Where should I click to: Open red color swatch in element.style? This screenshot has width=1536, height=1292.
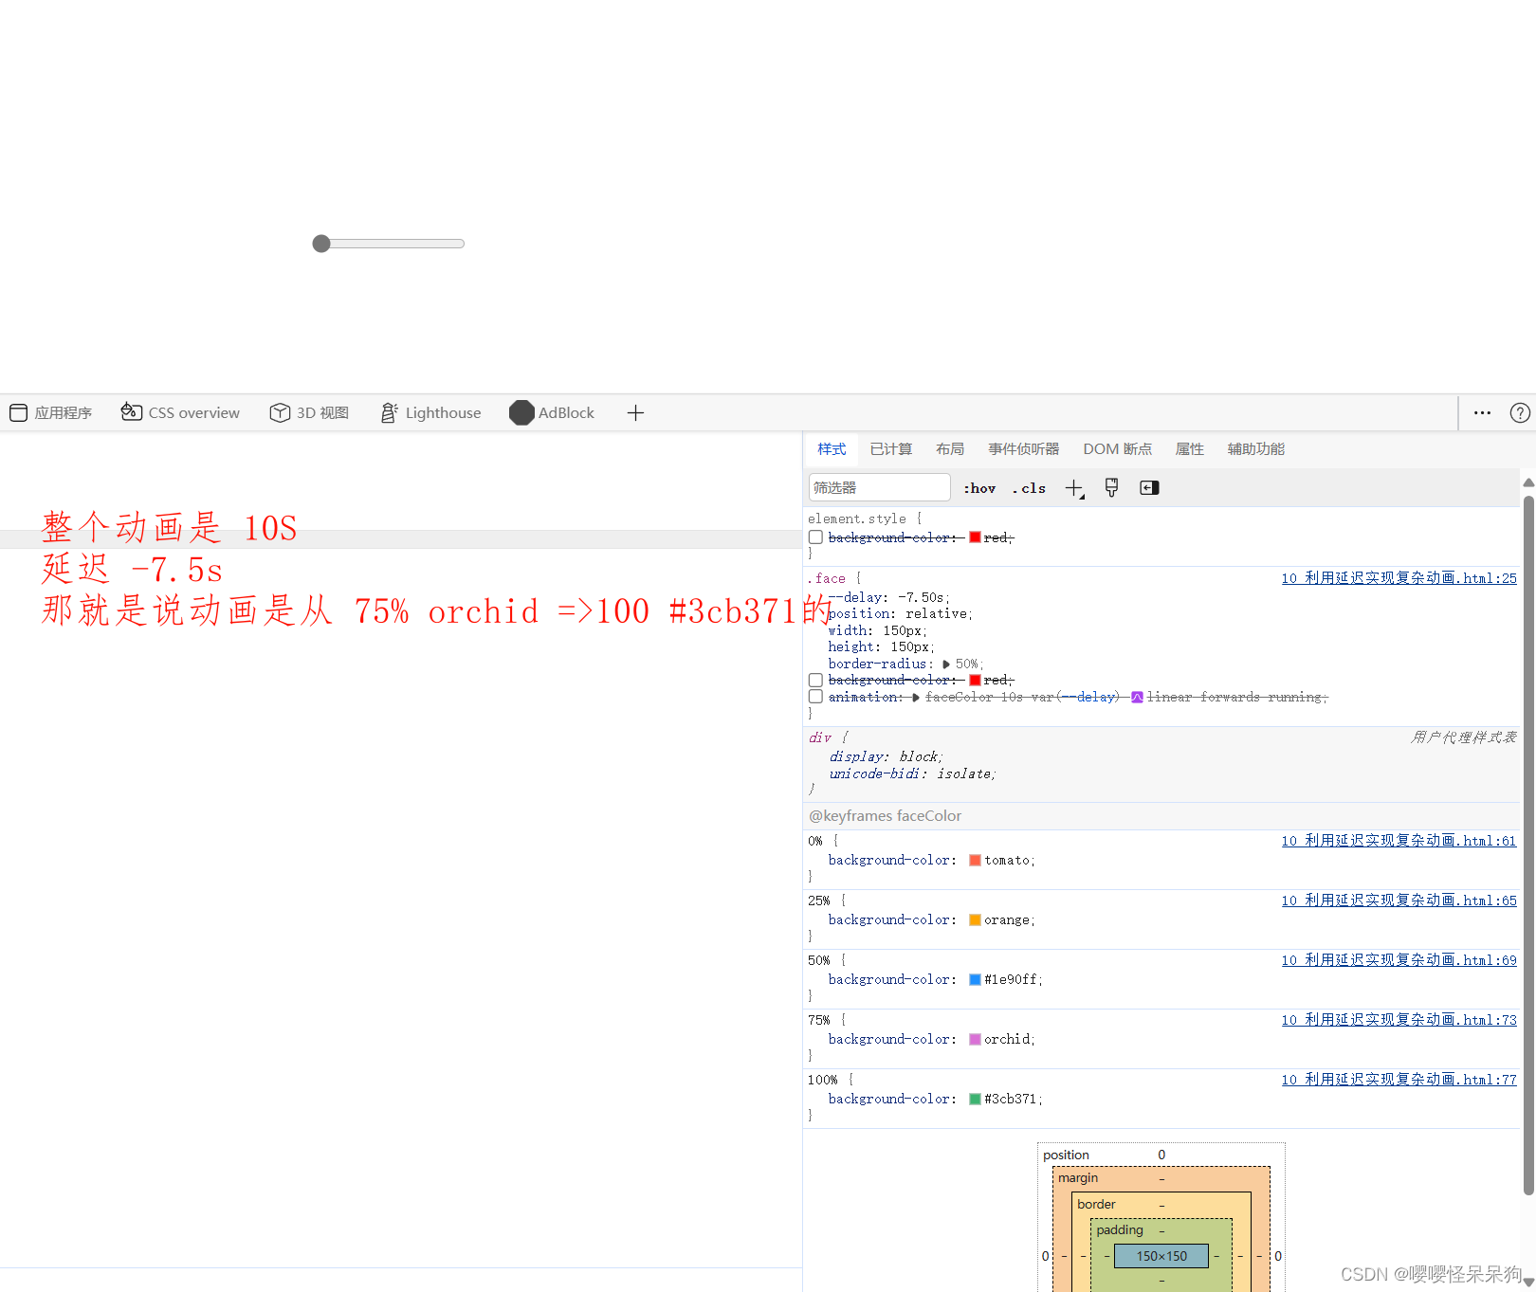[975, 537]
